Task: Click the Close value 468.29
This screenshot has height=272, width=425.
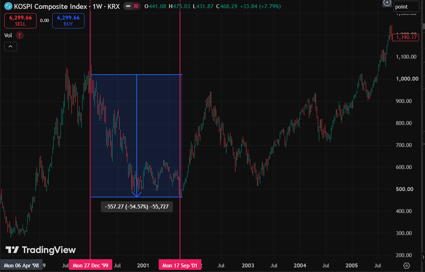Action: pos(228,6)
